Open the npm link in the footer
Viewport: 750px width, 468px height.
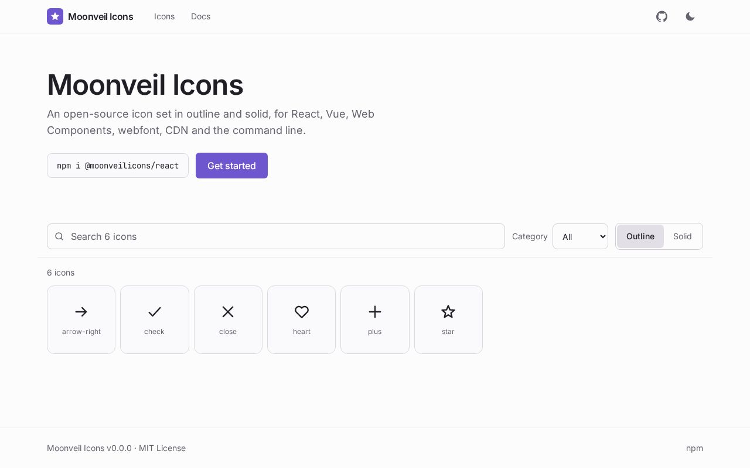[x=694, y=448]
